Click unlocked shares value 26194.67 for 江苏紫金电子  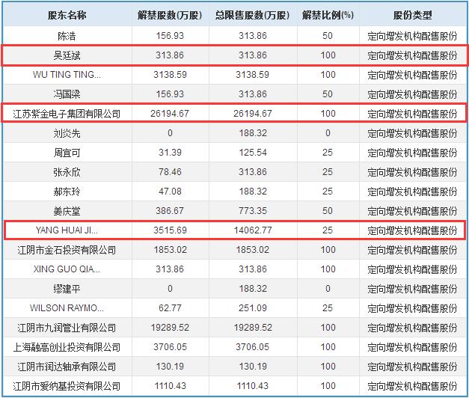click(170, 114)
